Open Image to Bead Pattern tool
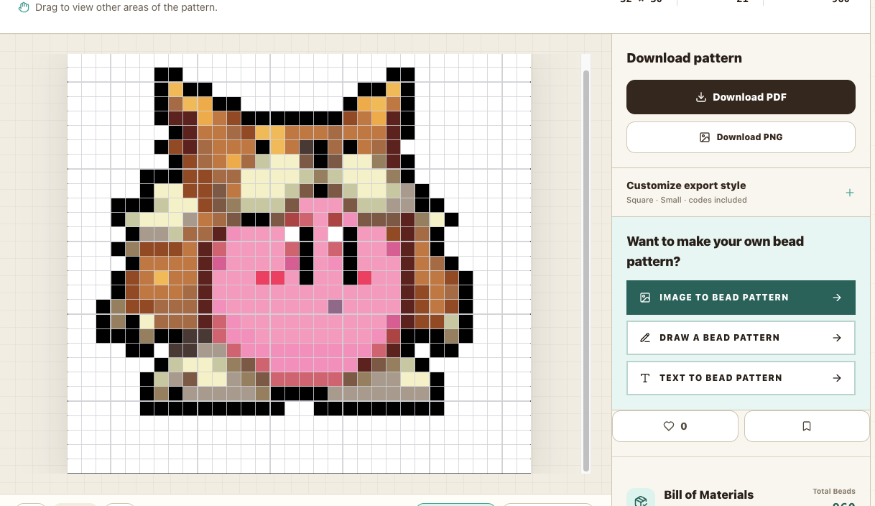Image resolution: width=875 pixels, height=506 pixels. [x=741, y=298]
